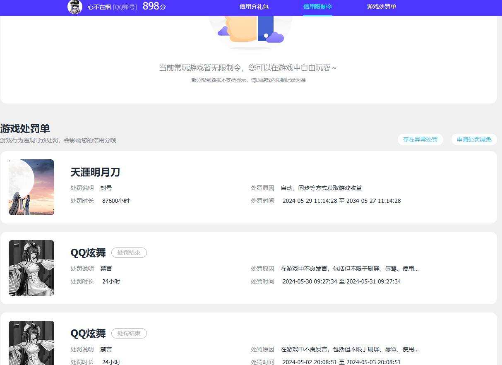This screenshot has height=365, width=502.
Task: Click the user avatar in header
Action: pyautogui.click(x=75, y=7)
